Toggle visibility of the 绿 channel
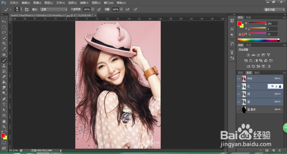Screen dimensions: 287x154 (239, 94)
